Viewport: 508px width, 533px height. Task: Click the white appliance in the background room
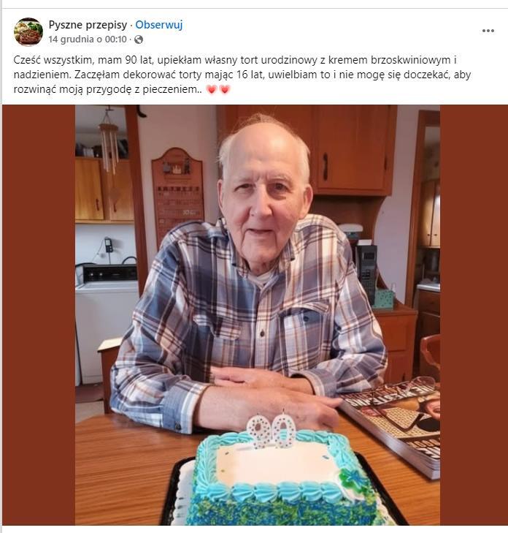(107, 325)
